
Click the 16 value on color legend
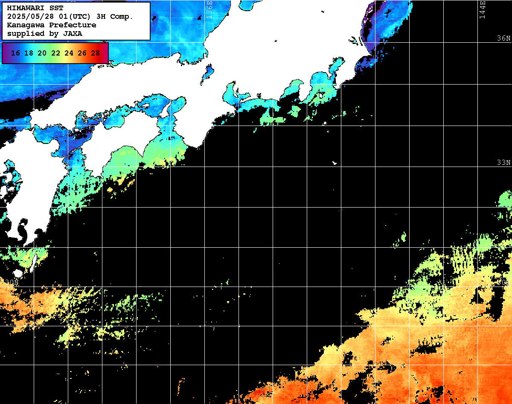[15, 53]
